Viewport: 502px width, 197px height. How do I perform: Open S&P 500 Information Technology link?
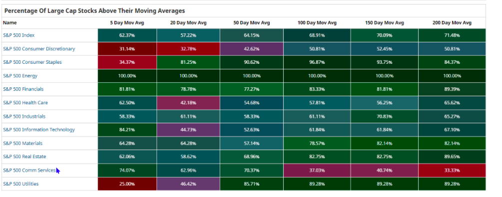point(39,130)
